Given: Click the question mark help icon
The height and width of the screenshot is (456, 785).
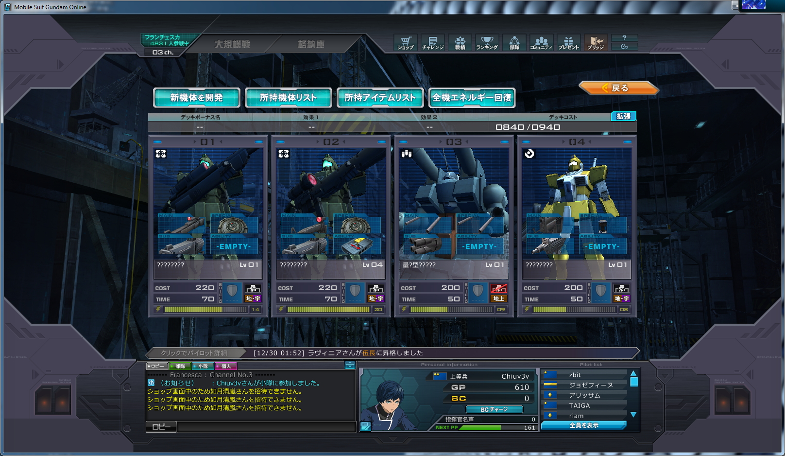Looking at the screenshot, I should [x=624, y=38].
